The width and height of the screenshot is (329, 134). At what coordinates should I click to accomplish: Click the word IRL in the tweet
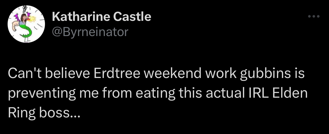tap(257, 93)
